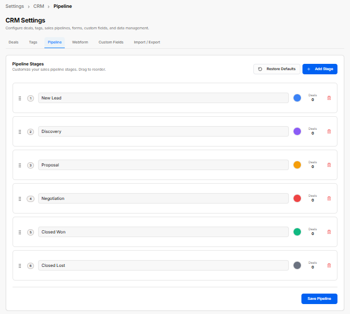The height and width of the screenshot is (314, 350).
Task: Go to the Custom Fields tab
Action: 111,42
